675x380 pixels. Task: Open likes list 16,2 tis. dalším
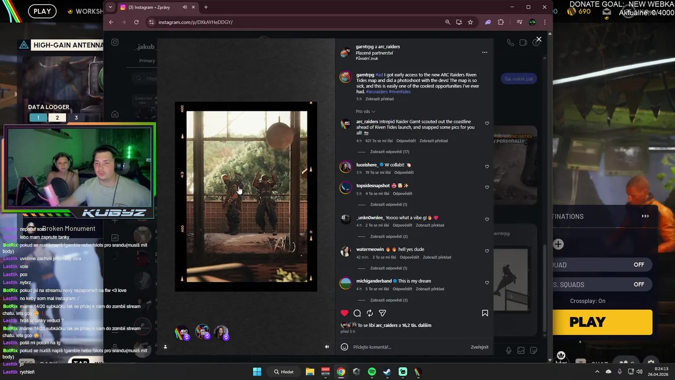[416, 325]
